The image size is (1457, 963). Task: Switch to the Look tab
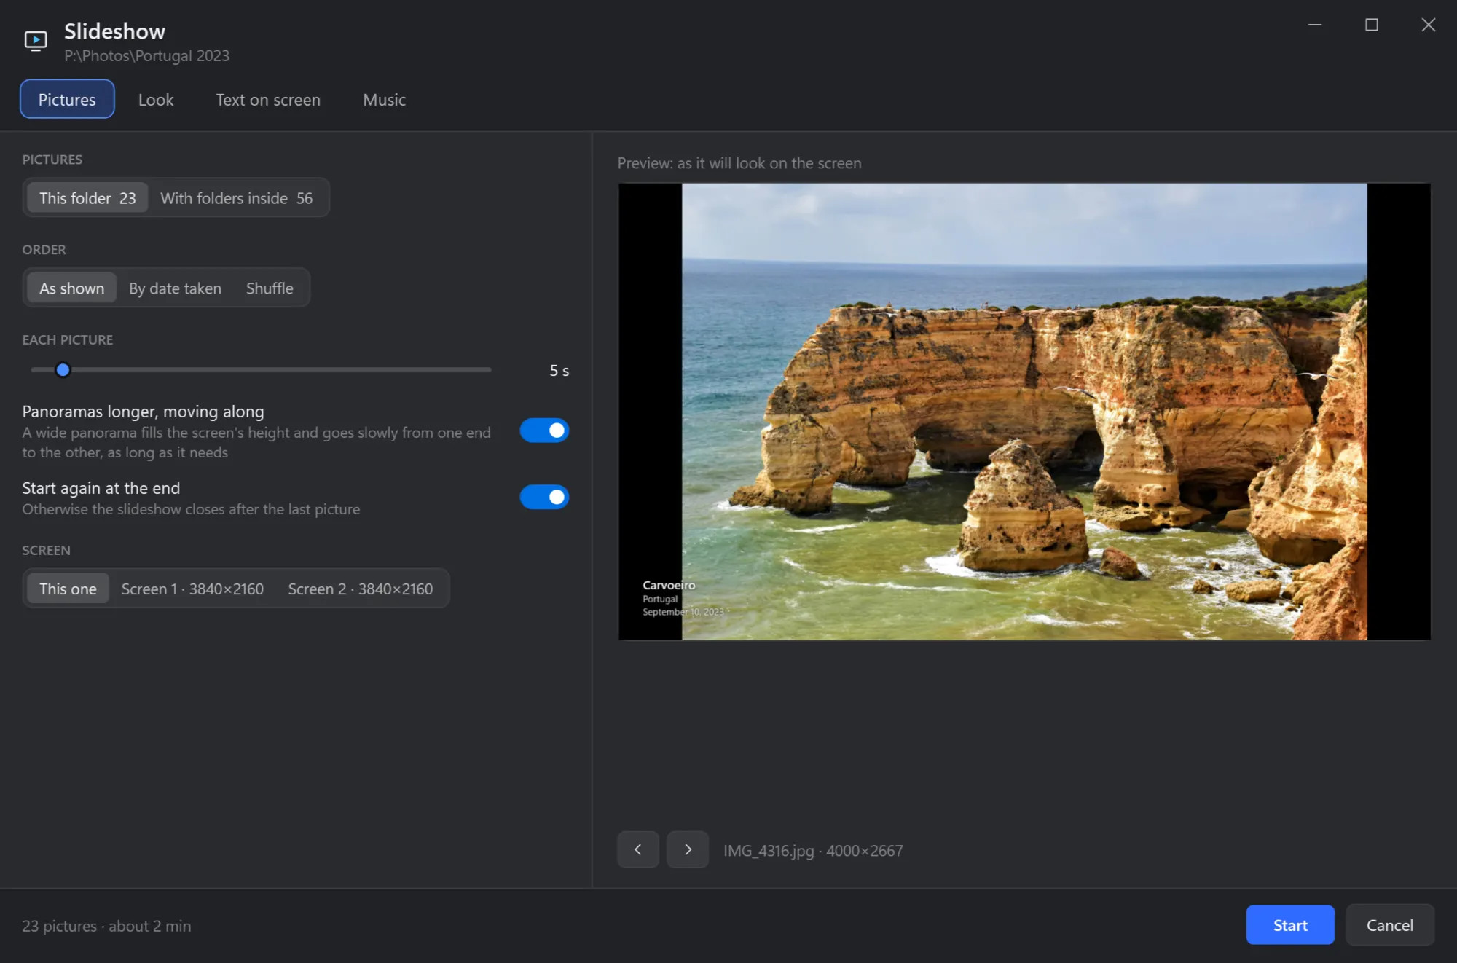pos(156,99)
